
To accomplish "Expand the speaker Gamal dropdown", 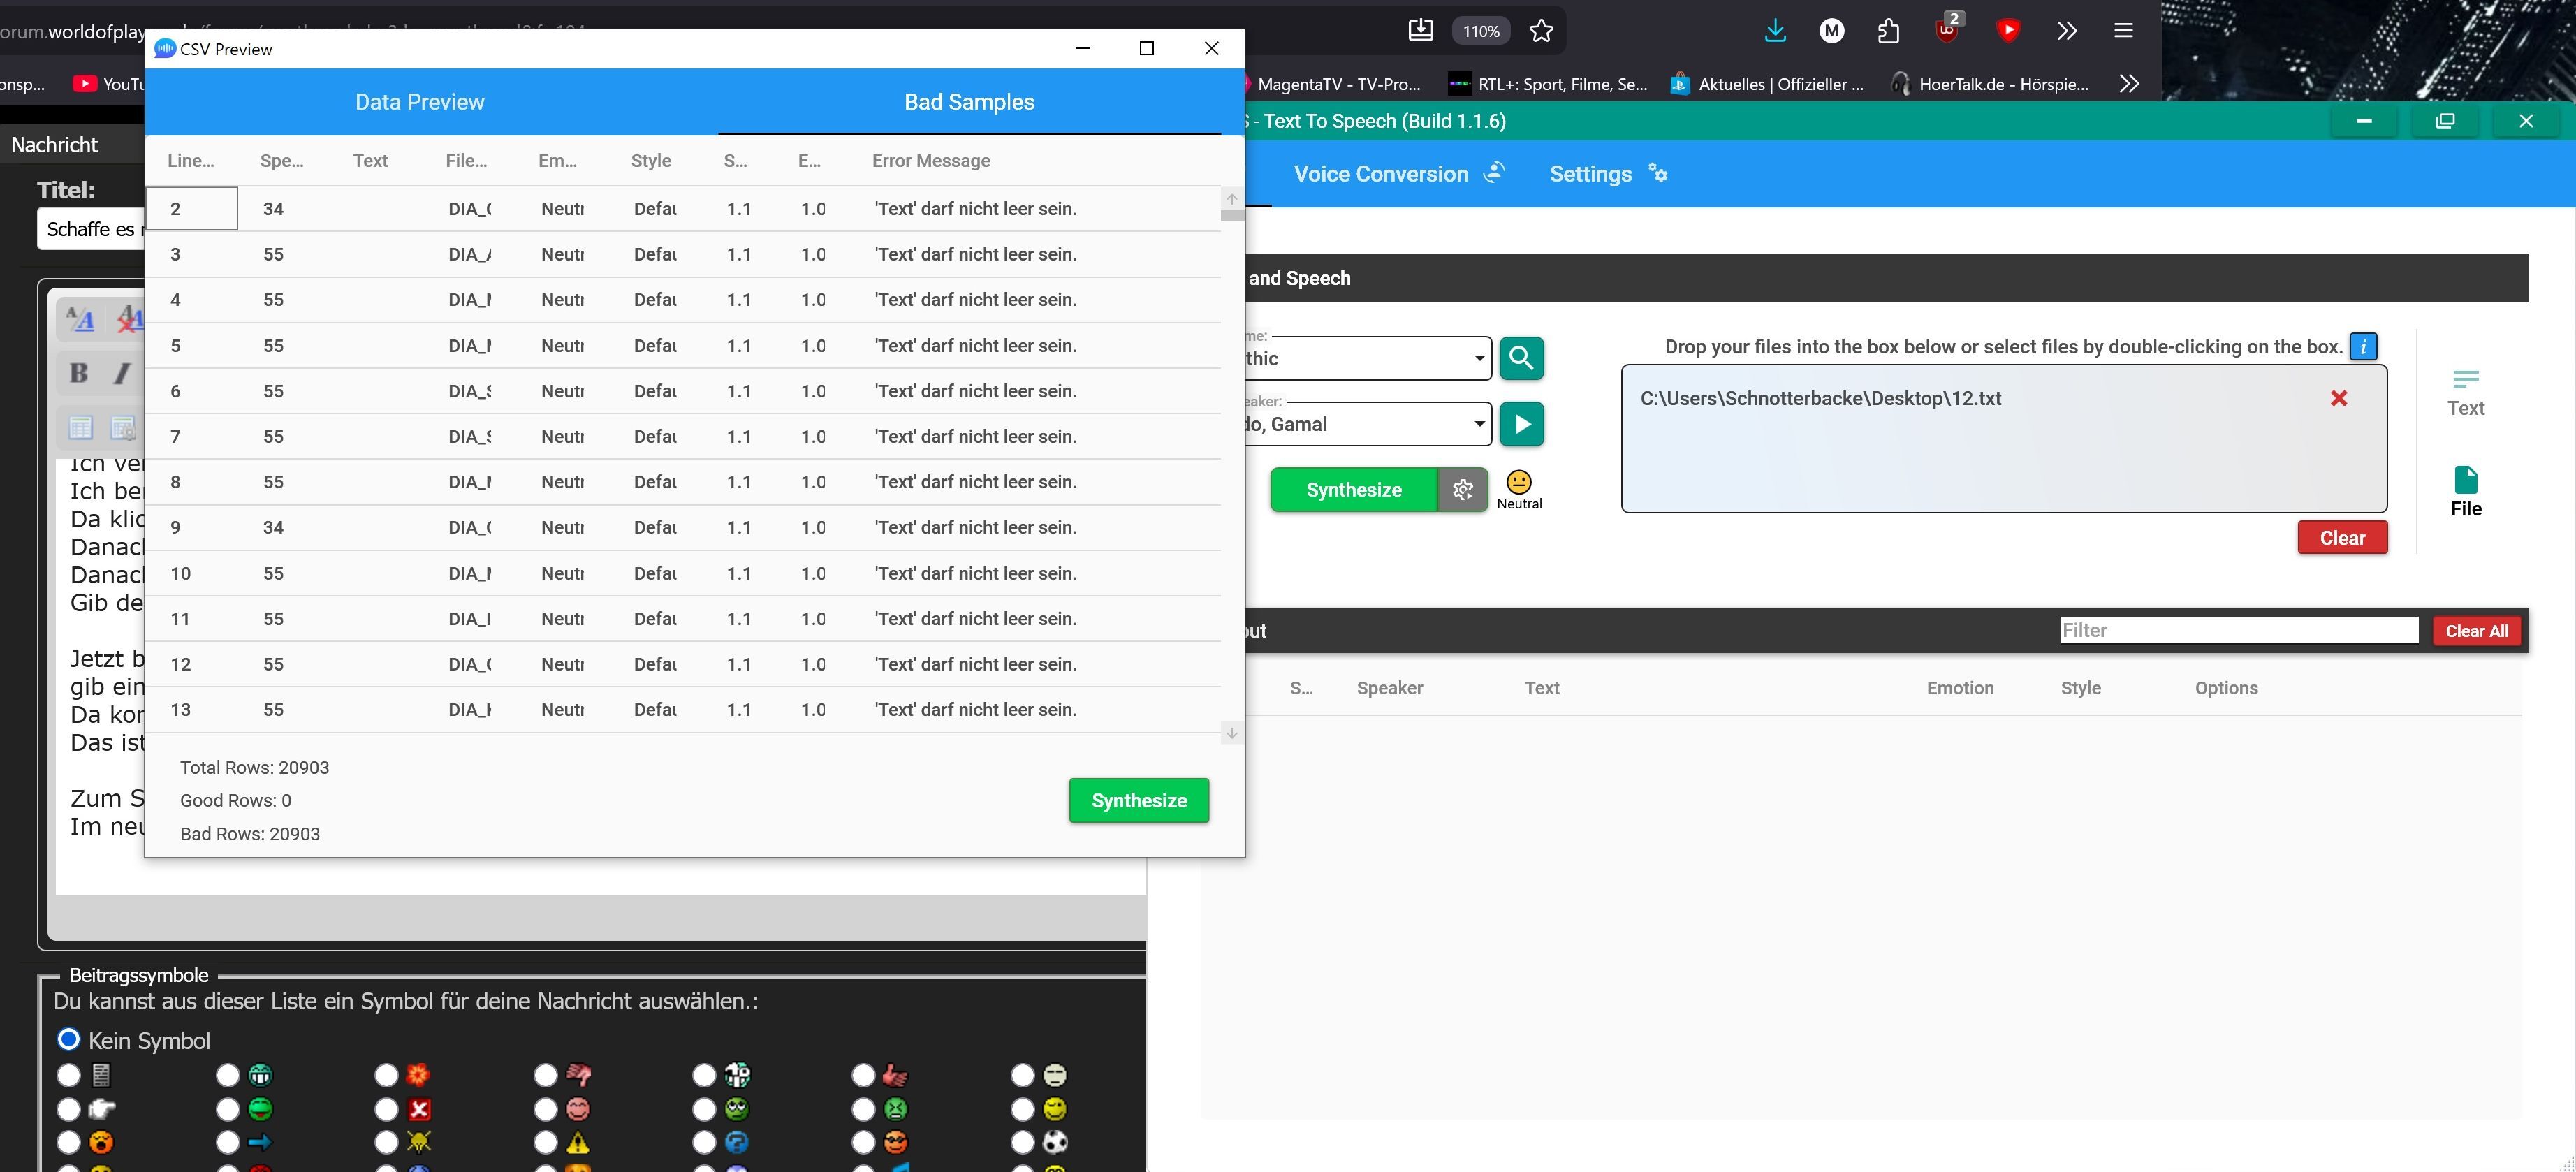I will click(x=1478, y=424).
